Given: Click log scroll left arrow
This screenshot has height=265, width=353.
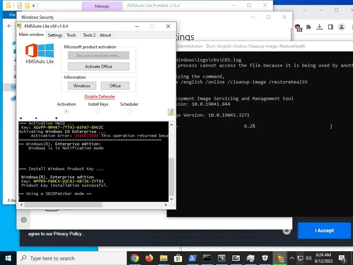Looking at the screenshot, I should point(21,205).
